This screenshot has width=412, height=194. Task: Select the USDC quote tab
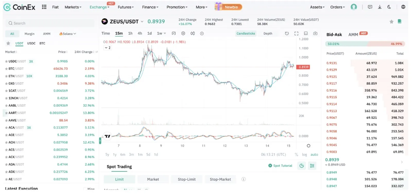(x=31, y=43)
